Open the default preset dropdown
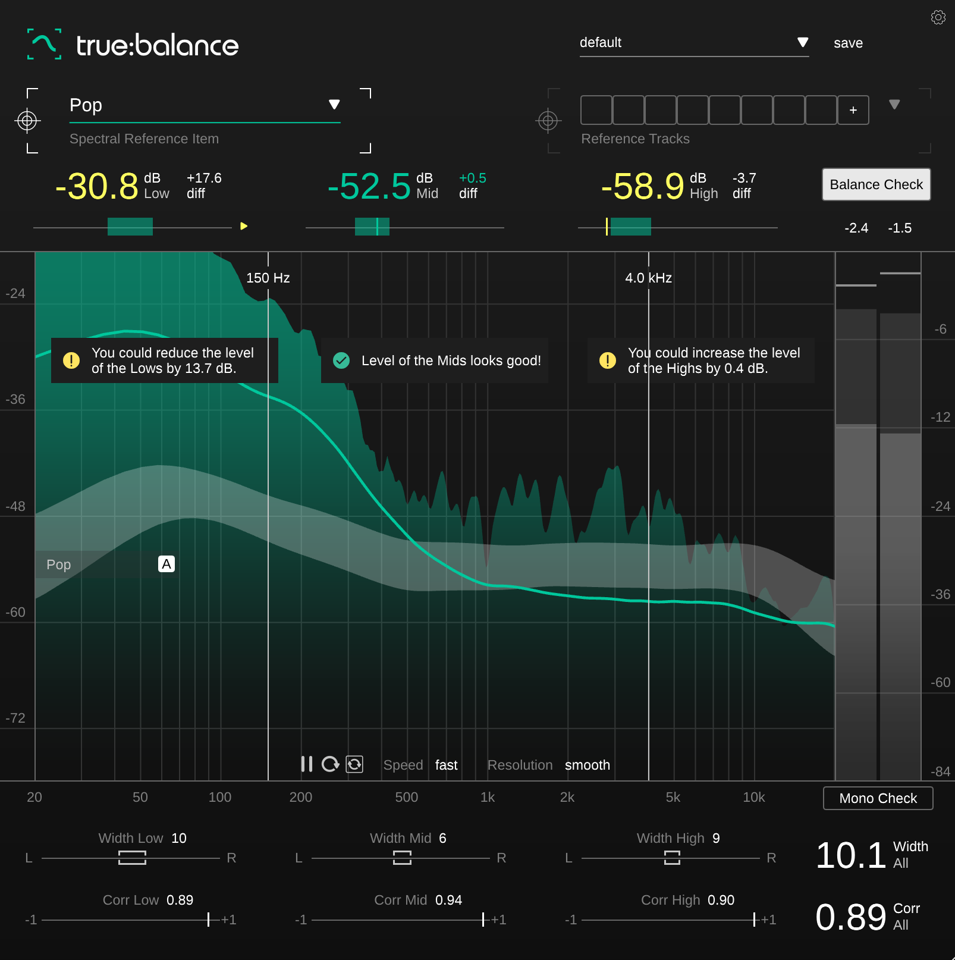The height and width of the screenshot is (960, 955). tap(694, 43)
